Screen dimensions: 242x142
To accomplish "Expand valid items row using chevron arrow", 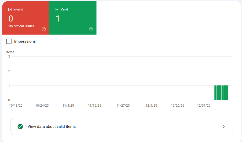I will 224,127.
